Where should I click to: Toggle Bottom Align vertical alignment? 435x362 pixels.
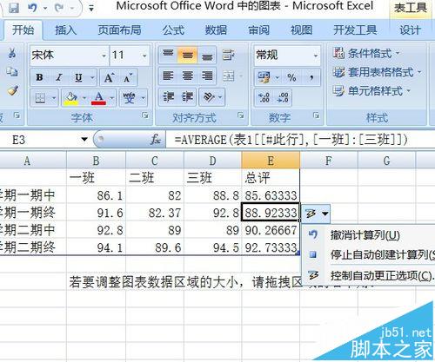(x=207, y=55)
